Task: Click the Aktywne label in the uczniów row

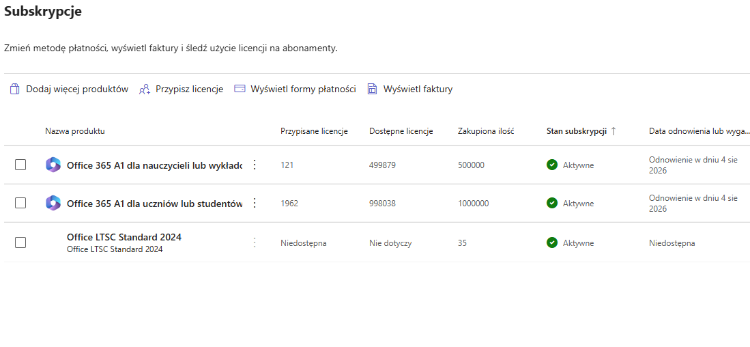Action: (x=578, y=204)
